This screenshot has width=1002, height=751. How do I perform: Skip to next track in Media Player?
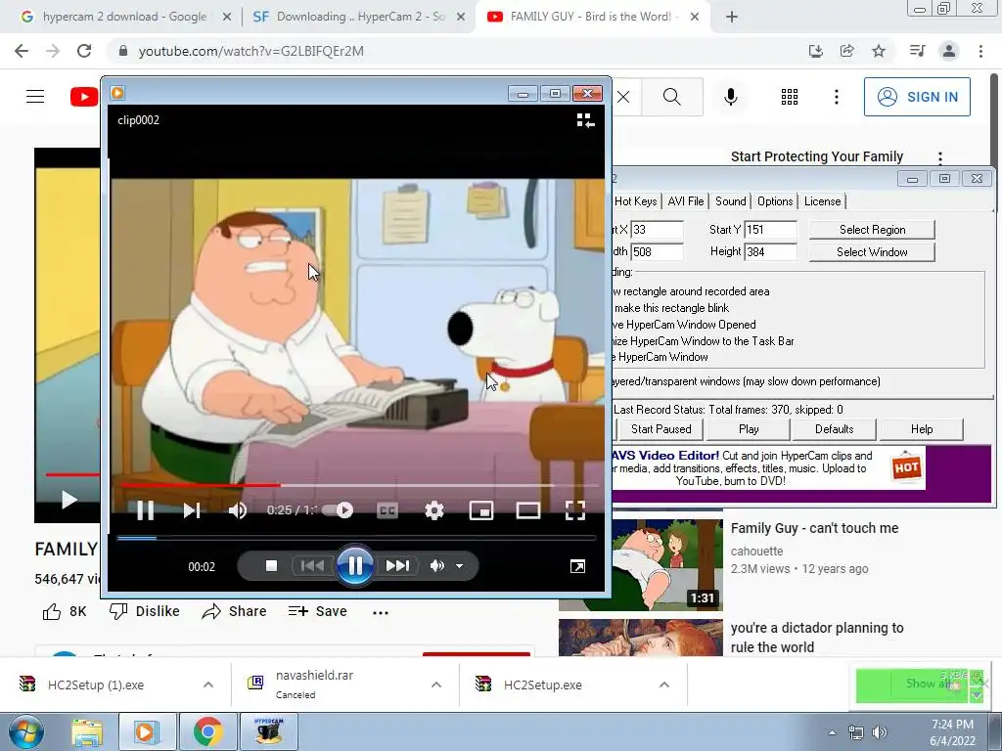coord(397,566)
